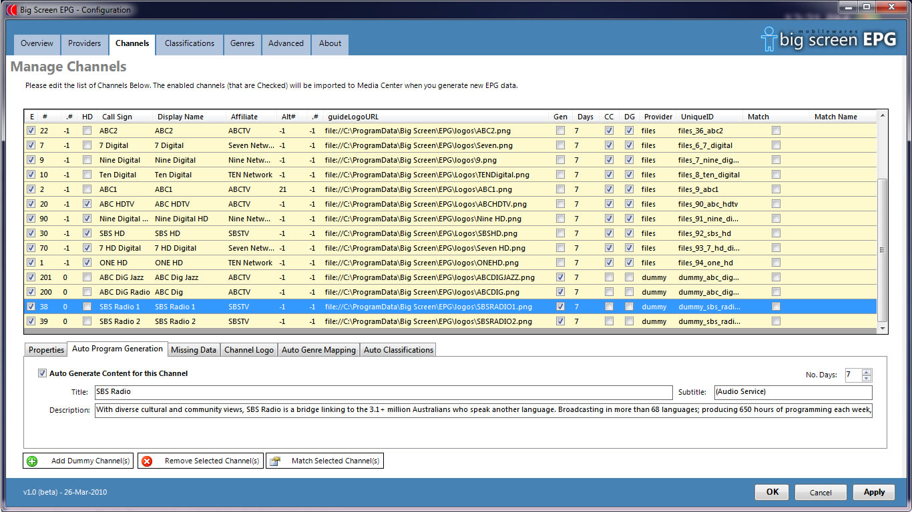Select the ABC1 call sign cell

coord(108,189)
